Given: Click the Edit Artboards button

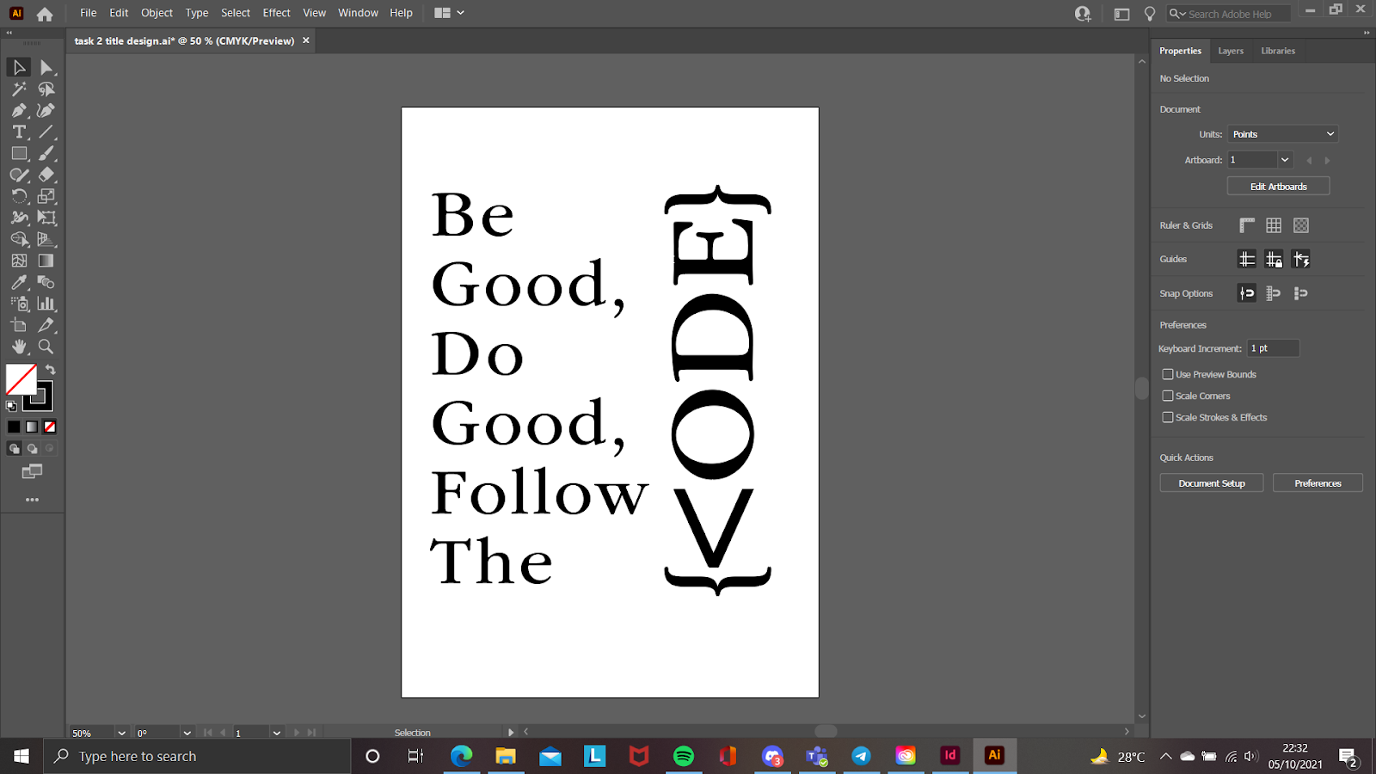Looking at the screenshot, I should pos(1278,187).
